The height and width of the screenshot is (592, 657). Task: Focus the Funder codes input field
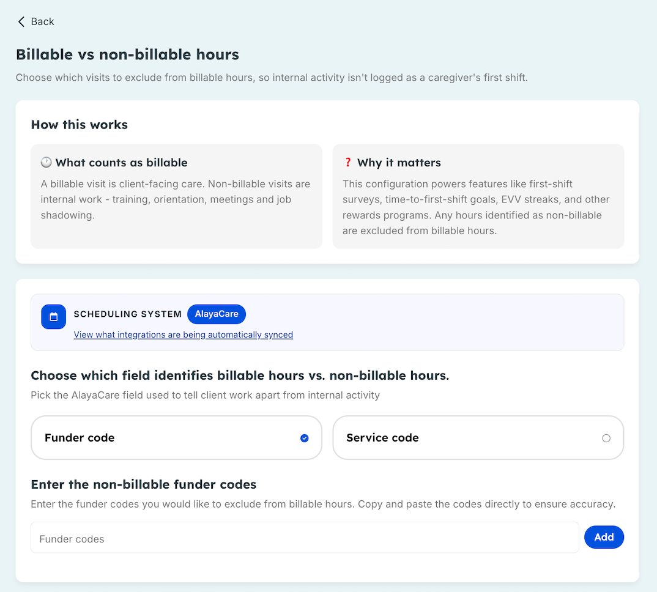pos(305,538)
